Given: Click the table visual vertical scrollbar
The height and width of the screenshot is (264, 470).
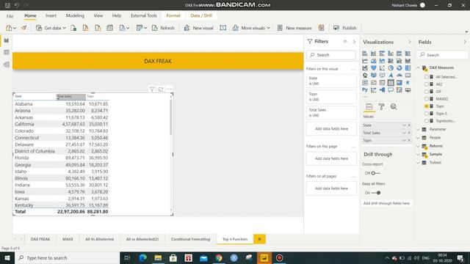Looking at the screenshot, I should (x=171, y=117).
